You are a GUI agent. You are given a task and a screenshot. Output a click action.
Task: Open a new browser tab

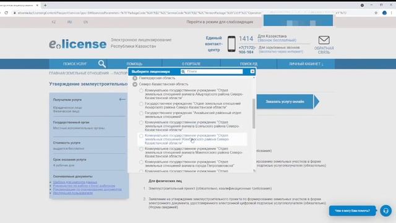click(45, 5)
